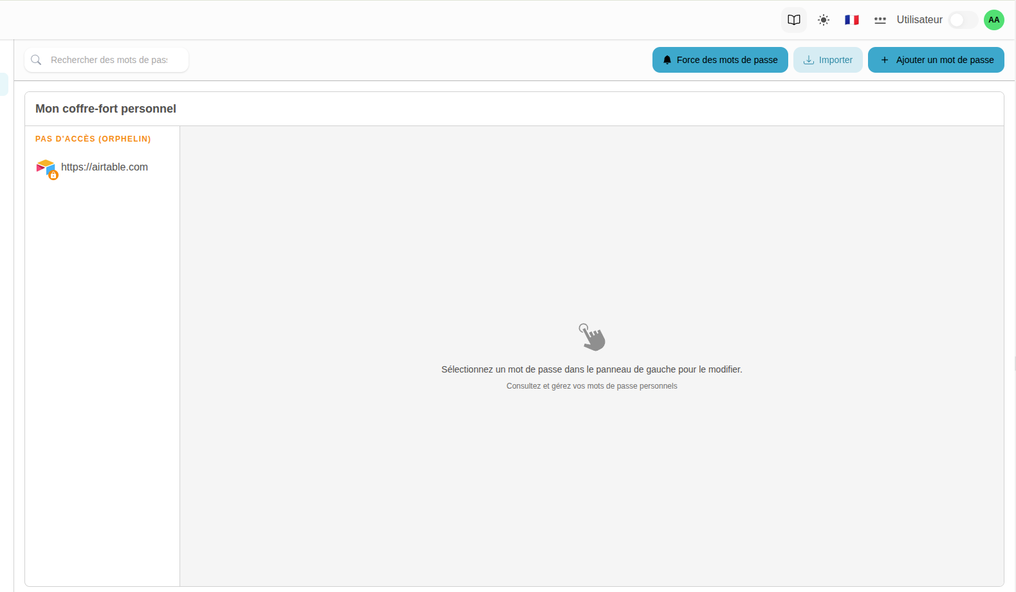Click the three-asterisk password icon
This screenshot has width=1016, height=592.
point(880,20)
